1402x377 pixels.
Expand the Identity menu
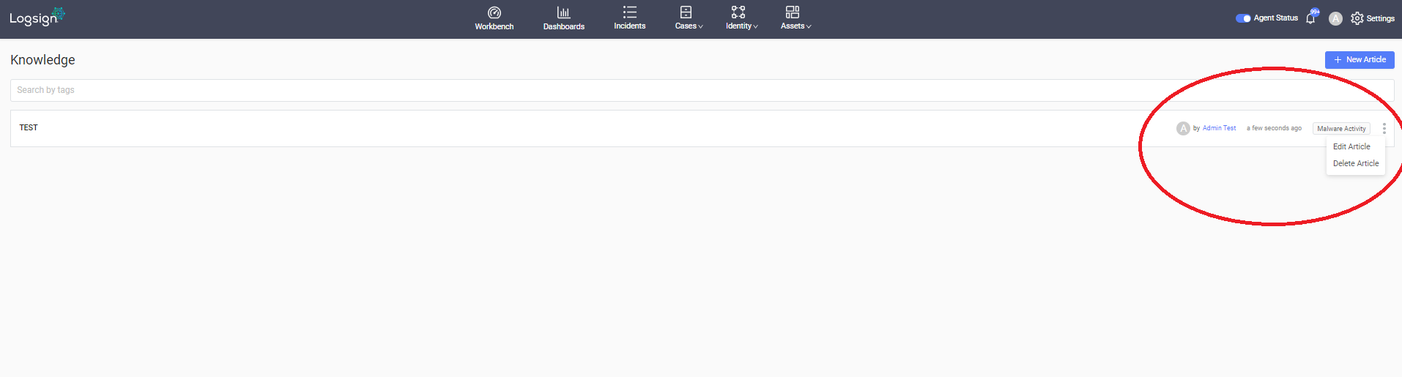(741, 18)
